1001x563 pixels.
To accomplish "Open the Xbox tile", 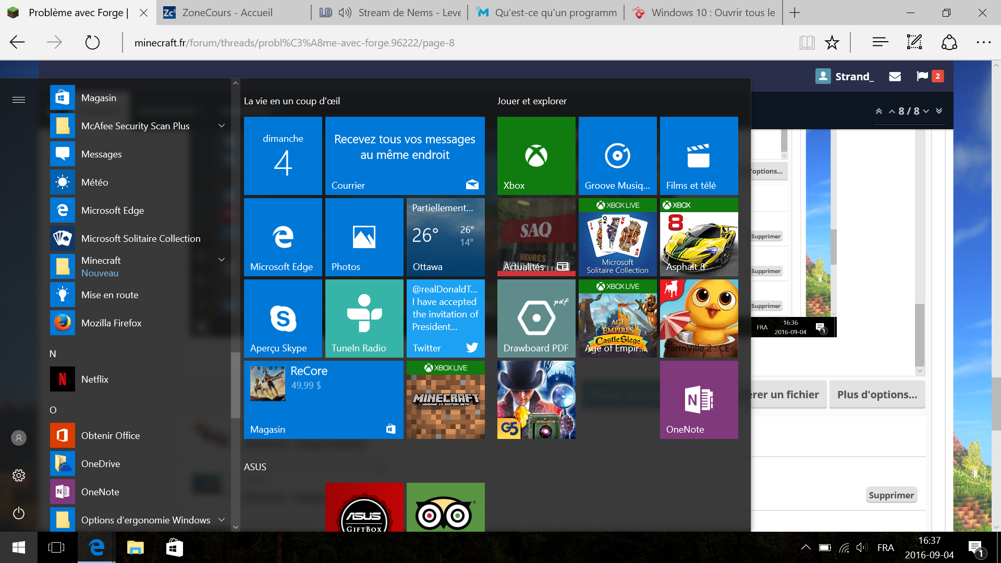I will point(536,155).
